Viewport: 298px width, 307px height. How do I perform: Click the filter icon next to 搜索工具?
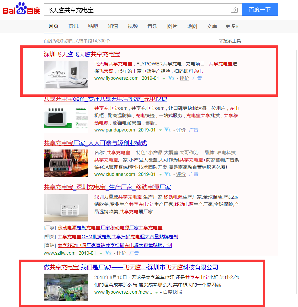pyautogui.click(x=220, y=40)
